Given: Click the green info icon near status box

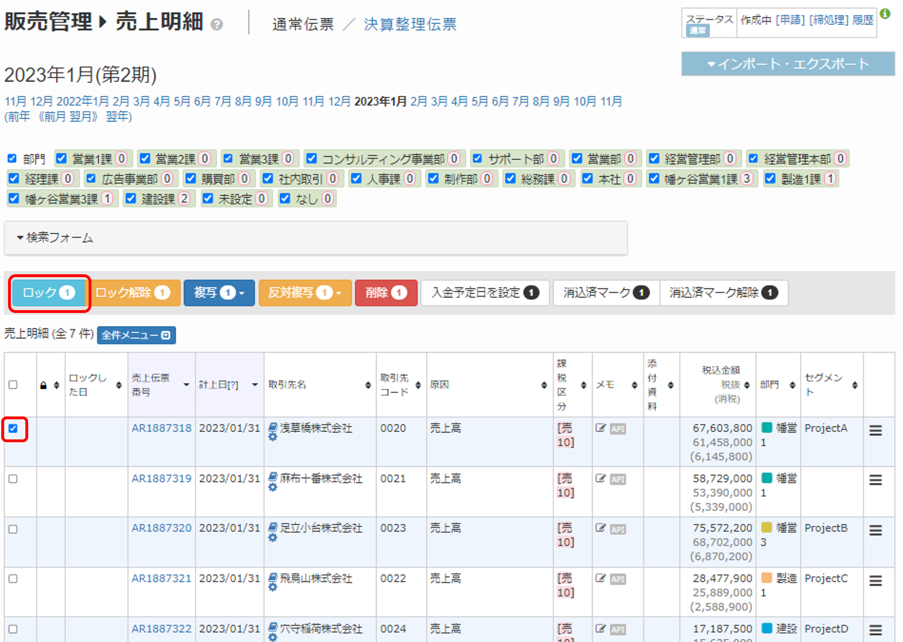Looking at the screenshot, I should pos(885,14).
